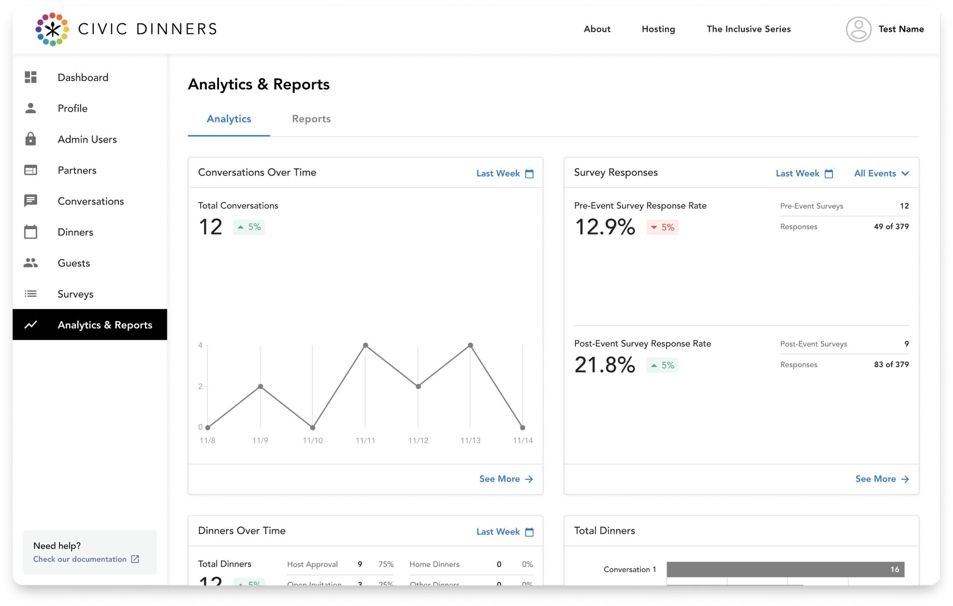Click the 11/11 data point on the conversations chart
Viewport: 953px width, 606px height.
click(x=365, y=345)
